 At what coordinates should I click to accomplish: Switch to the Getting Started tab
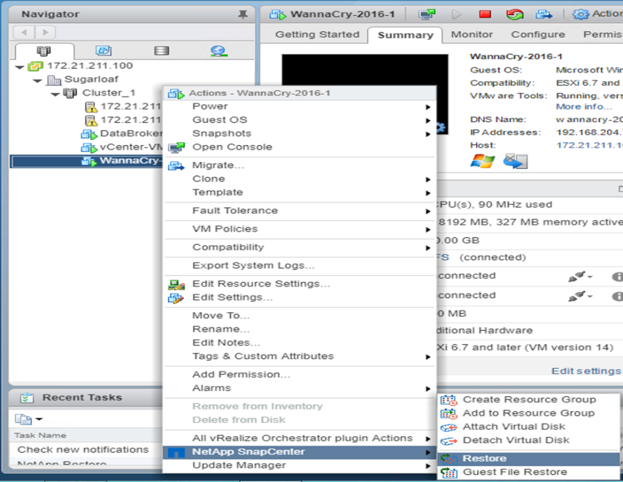317,35
